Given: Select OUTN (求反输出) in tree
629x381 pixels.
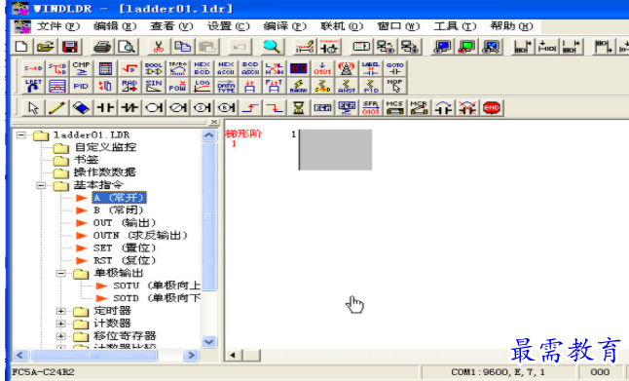Looking at the screenshot, I should (x=140, y=235).
